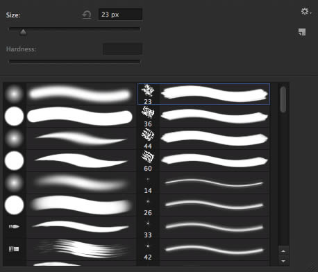Select the soft round brush with even blurry stroke
Viewport: 318px width, 272px height.
(70, 94)
